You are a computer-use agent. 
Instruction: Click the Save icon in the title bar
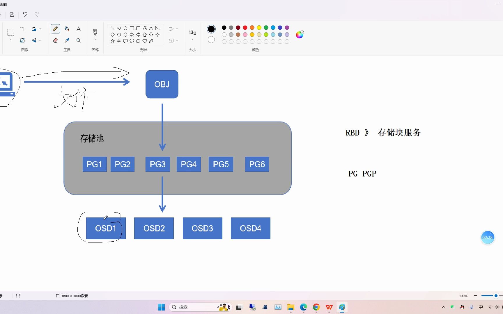(12, 14)
